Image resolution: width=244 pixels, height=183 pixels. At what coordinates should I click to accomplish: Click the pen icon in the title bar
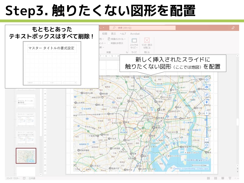point(233,28)
